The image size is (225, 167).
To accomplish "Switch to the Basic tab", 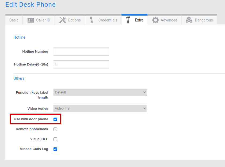I will tap(14, 20).
